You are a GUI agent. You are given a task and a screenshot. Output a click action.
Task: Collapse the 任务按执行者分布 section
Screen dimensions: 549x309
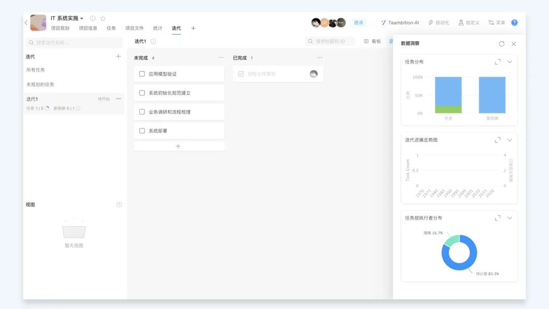click(510, 218)
